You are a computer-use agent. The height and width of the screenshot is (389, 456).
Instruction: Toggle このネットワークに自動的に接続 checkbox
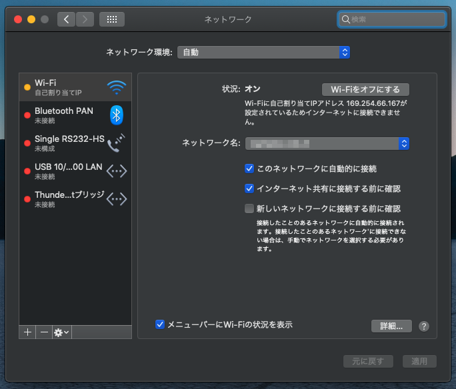coord(249,169)
